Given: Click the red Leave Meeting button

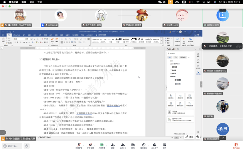Looking at the screenshot, I should tap(236, 146).
